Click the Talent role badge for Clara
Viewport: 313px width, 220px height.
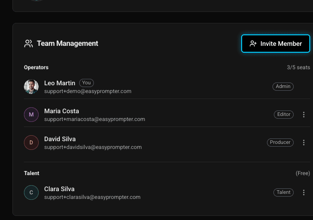tap(284, 192)
